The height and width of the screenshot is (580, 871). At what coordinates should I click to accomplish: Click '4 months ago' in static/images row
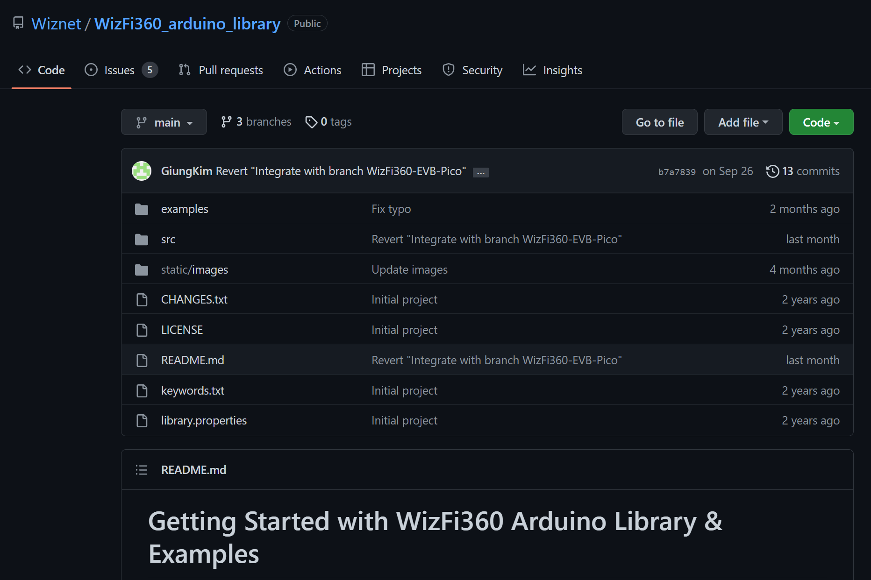pyautogui.click(x=805, y=270)
